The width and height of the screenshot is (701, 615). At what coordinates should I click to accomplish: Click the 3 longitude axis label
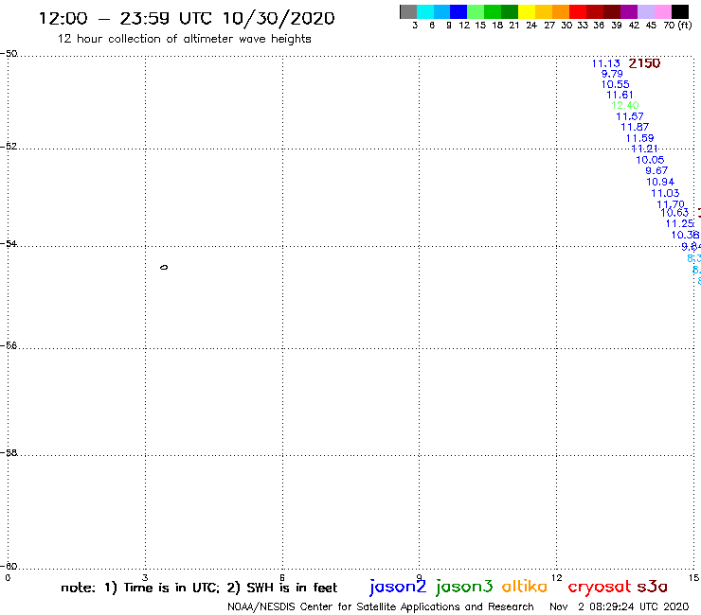pos(145,578)
